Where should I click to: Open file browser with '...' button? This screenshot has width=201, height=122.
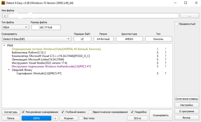pyautogui.click(x=189, y=15)
